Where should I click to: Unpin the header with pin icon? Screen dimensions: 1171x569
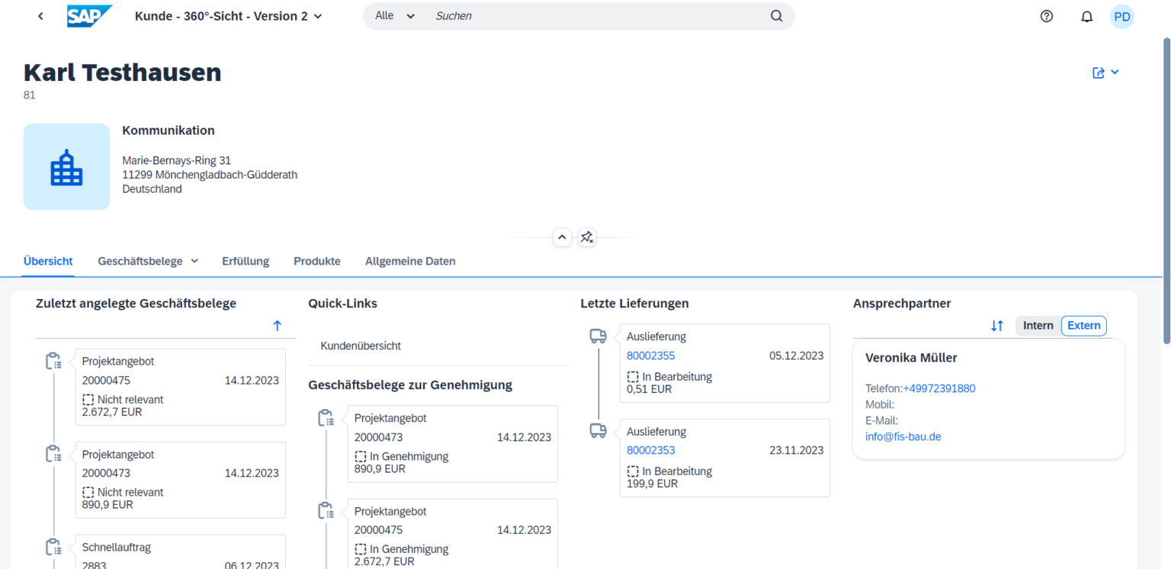586,237
